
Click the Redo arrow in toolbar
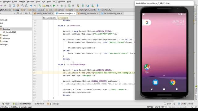5,6
